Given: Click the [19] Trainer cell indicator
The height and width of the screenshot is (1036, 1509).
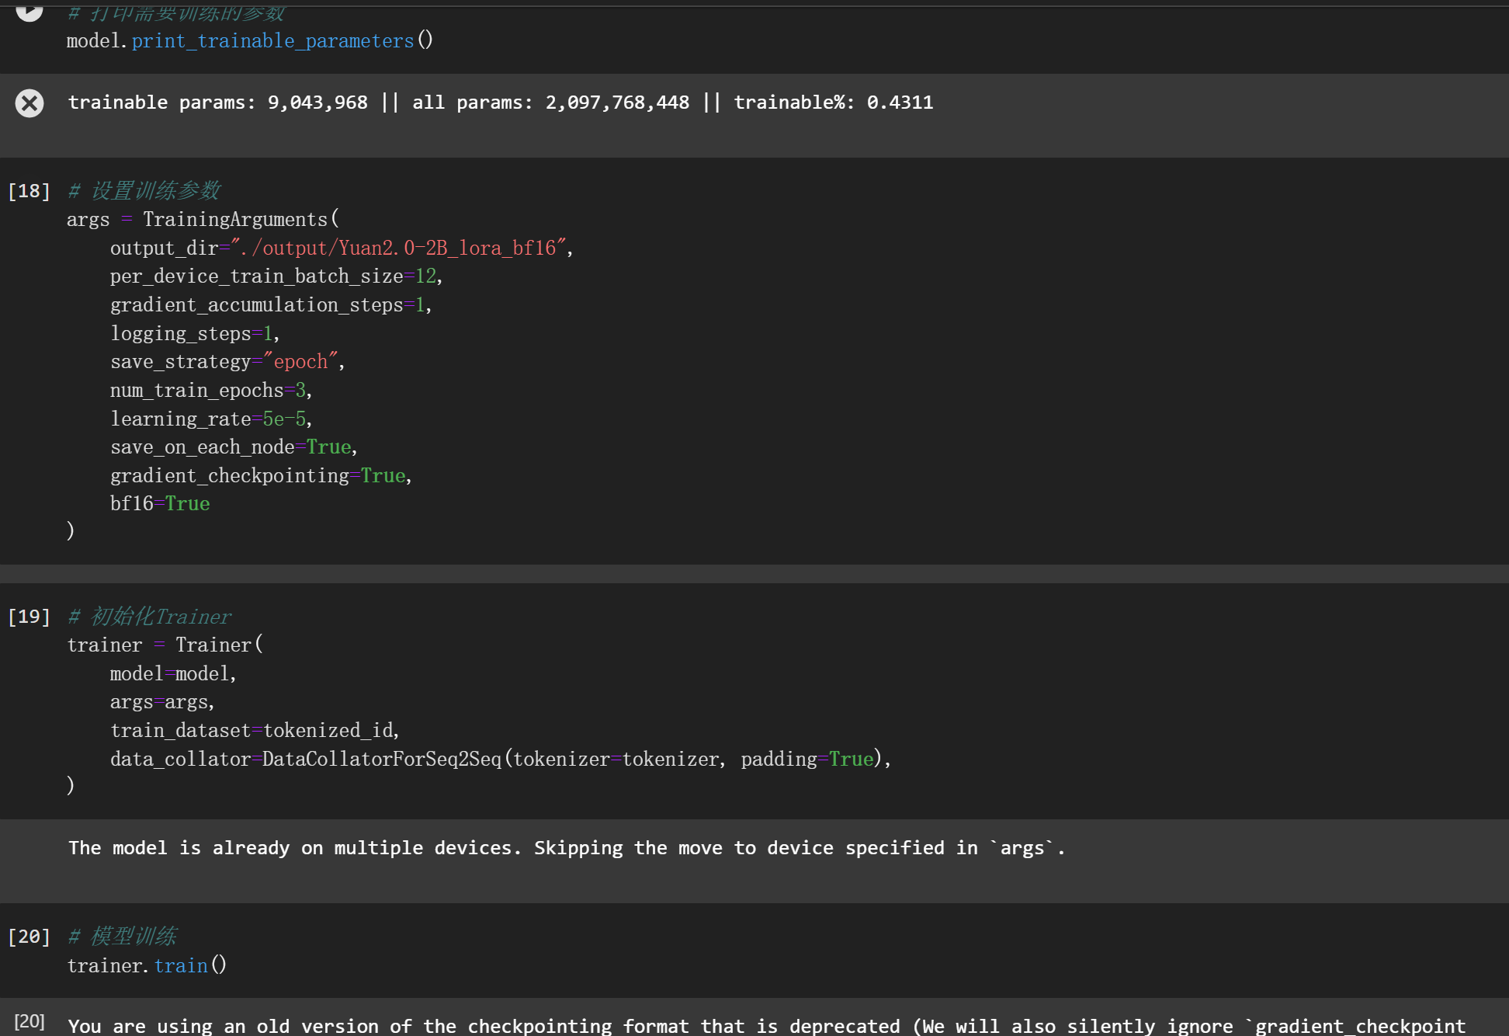Looking at the screenshot, I should coord(29,617).
